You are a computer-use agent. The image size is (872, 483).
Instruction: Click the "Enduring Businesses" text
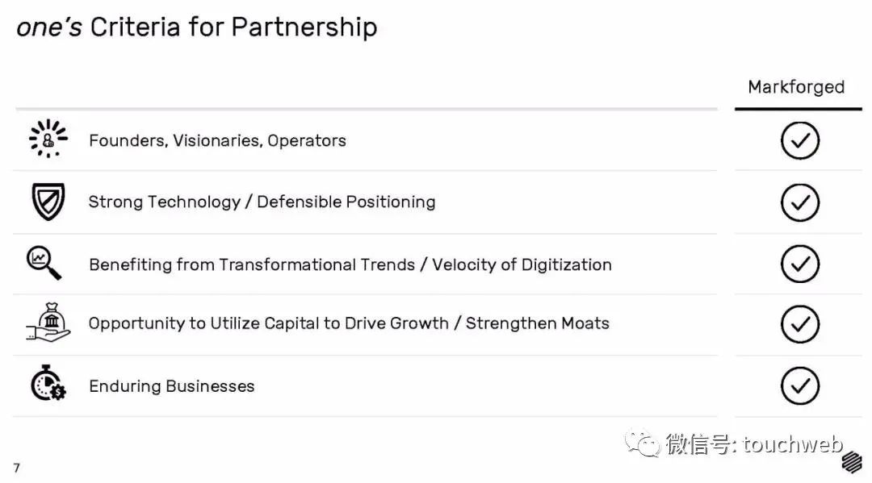(x=171, y=386)
